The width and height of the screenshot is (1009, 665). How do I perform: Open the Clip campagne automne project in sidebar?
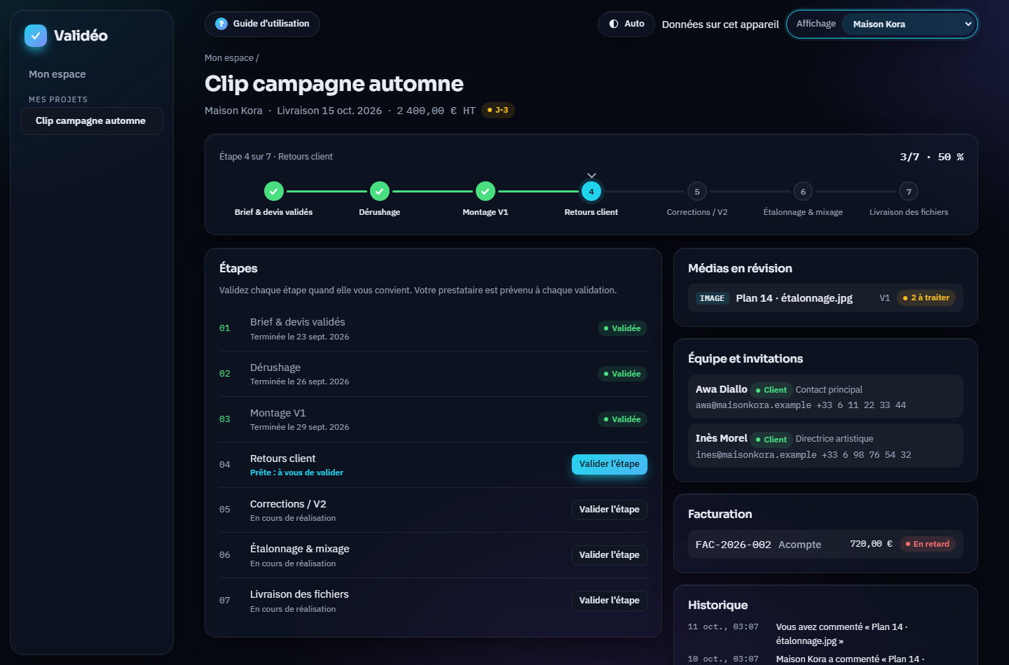pyautogui.click(x=92, y=121)
